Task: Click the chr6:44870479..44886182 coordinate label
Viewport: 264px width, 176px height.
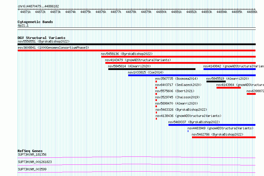Action: [x=38, y=6]
